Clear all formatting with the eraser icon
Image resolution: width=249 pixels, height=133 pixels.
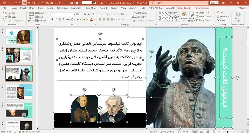point(94,14)
